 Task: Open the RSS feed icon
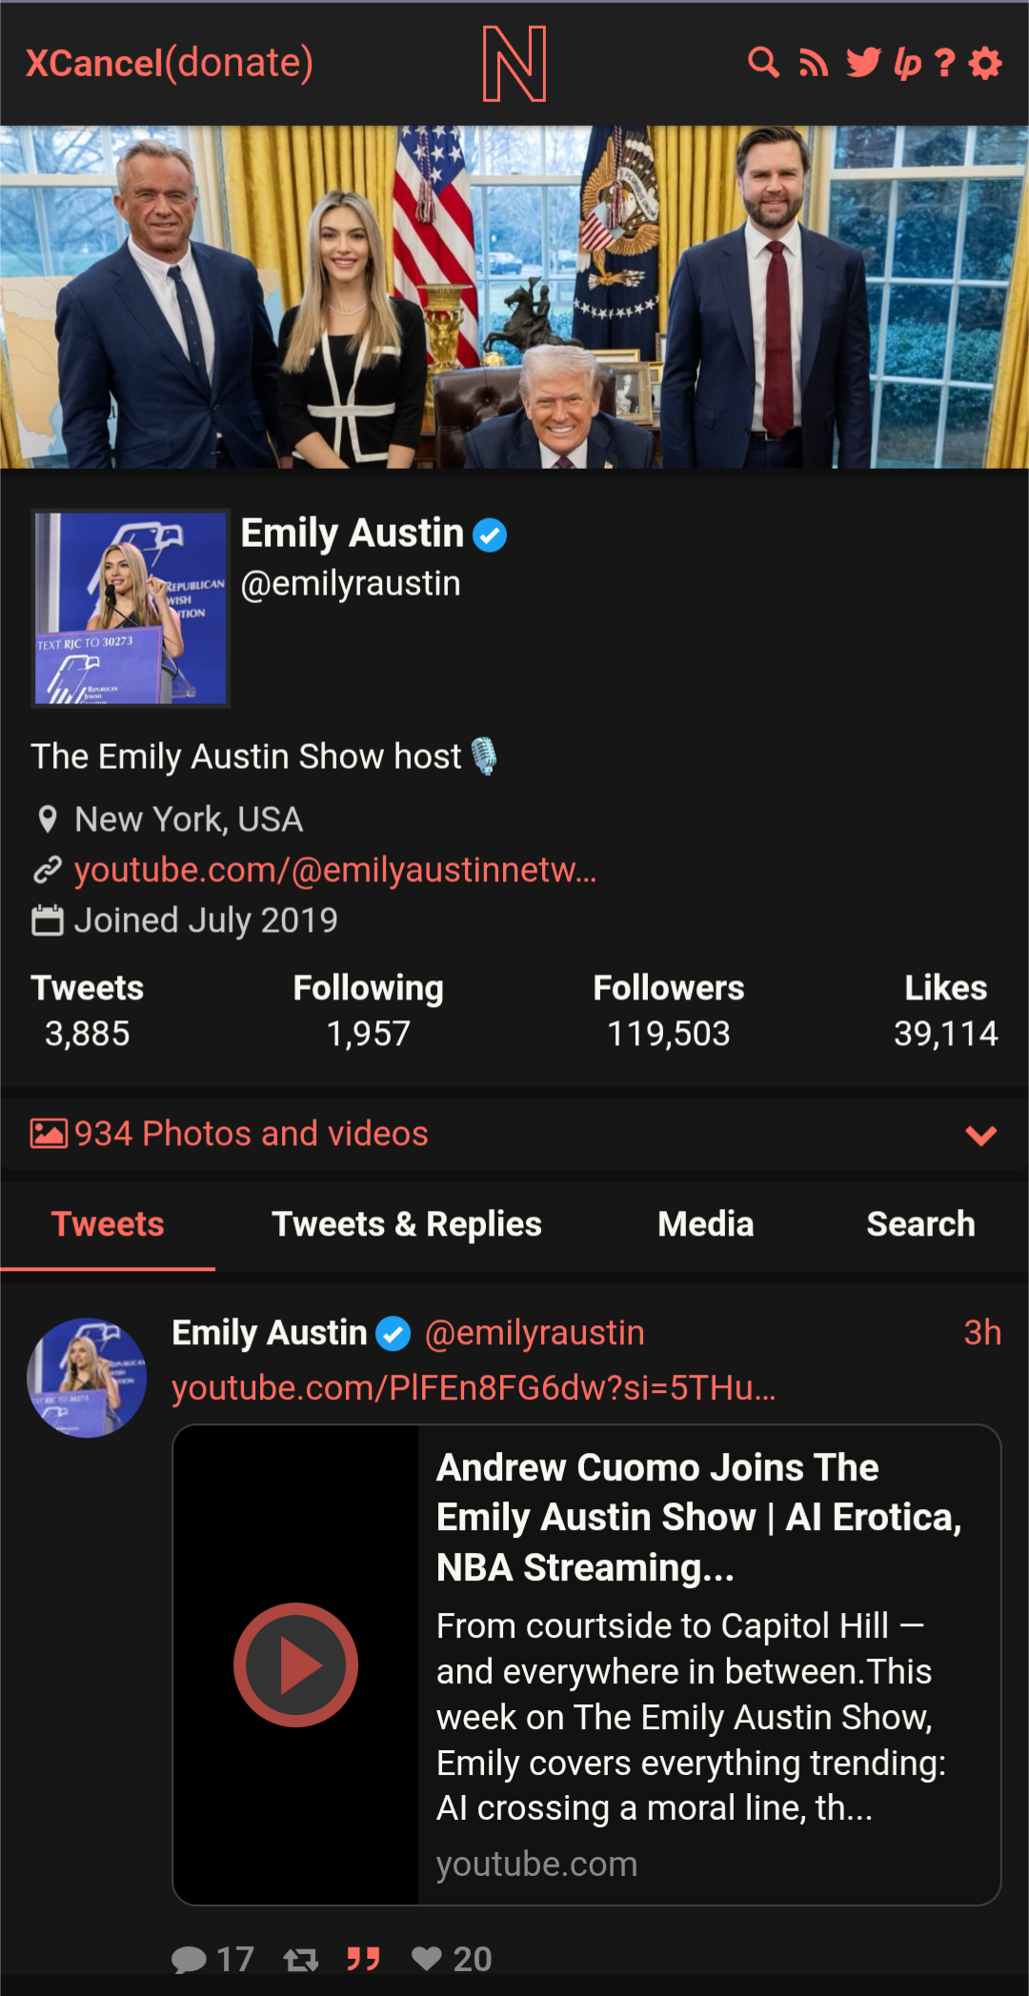tap(813, 63)
